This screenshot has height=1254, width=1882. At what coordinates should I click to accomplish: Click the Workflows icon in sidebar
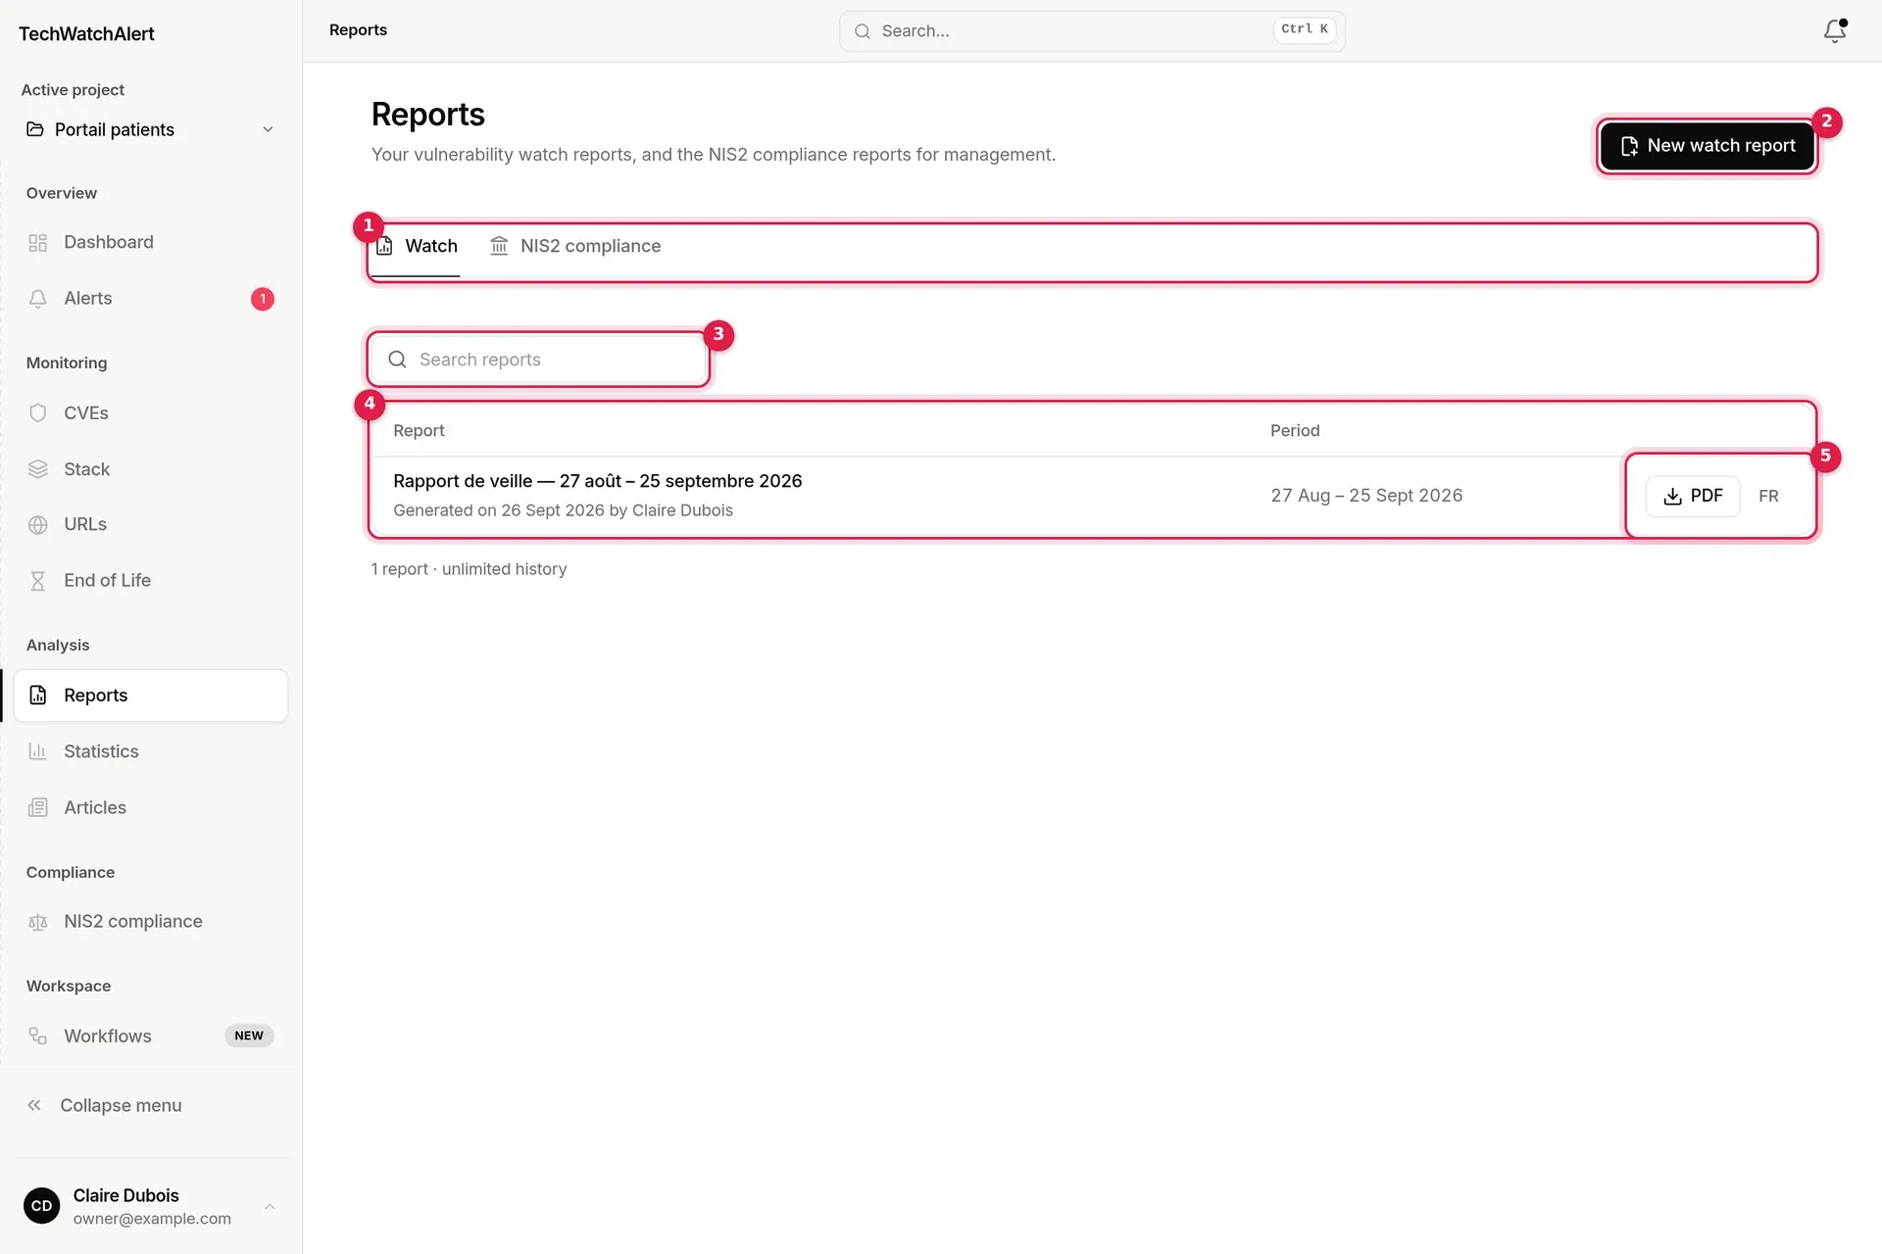[38, 1037]
